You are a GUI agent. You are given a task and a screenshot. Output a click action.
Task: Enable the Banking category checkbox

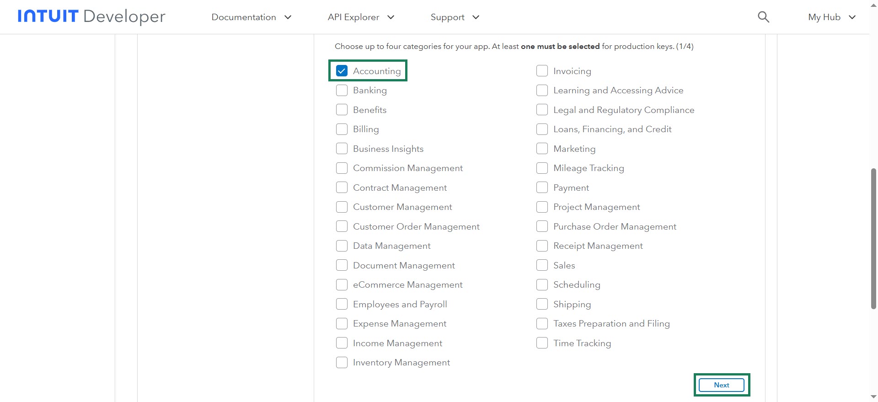[x=342, y=91]
